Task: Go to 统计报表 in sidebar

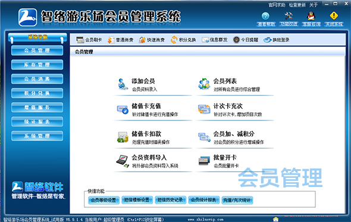Action: (x=37, y=122)
